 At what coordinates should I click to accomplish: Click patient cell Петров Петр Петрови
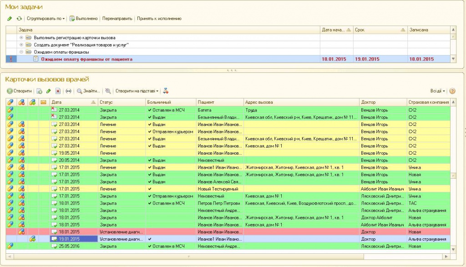220,203
